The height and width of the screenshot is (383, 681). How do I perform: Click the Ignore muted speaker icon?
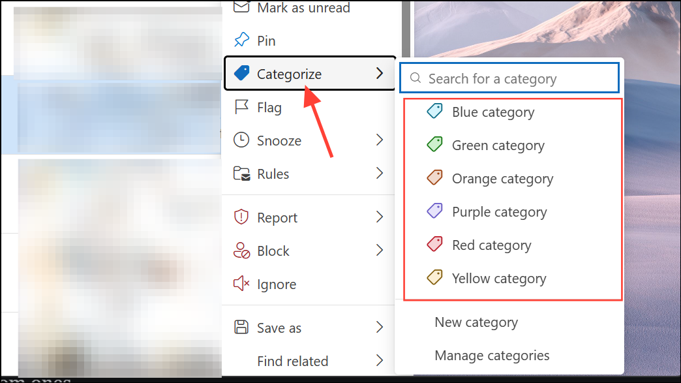(241, 284)
